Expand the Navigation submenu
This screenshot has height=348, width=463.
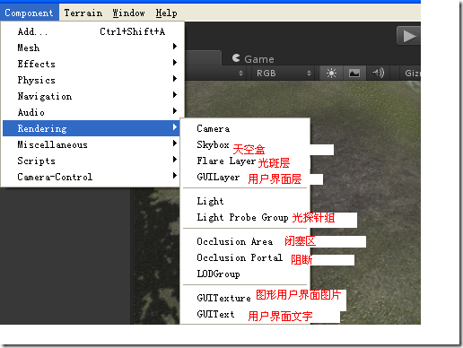(x=92, y=96)
